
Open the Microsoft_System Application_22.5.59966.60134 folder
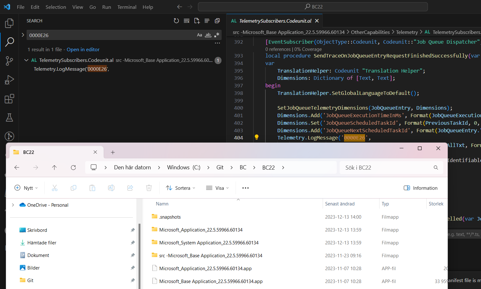pyautogui.click(x=209, y=243)
